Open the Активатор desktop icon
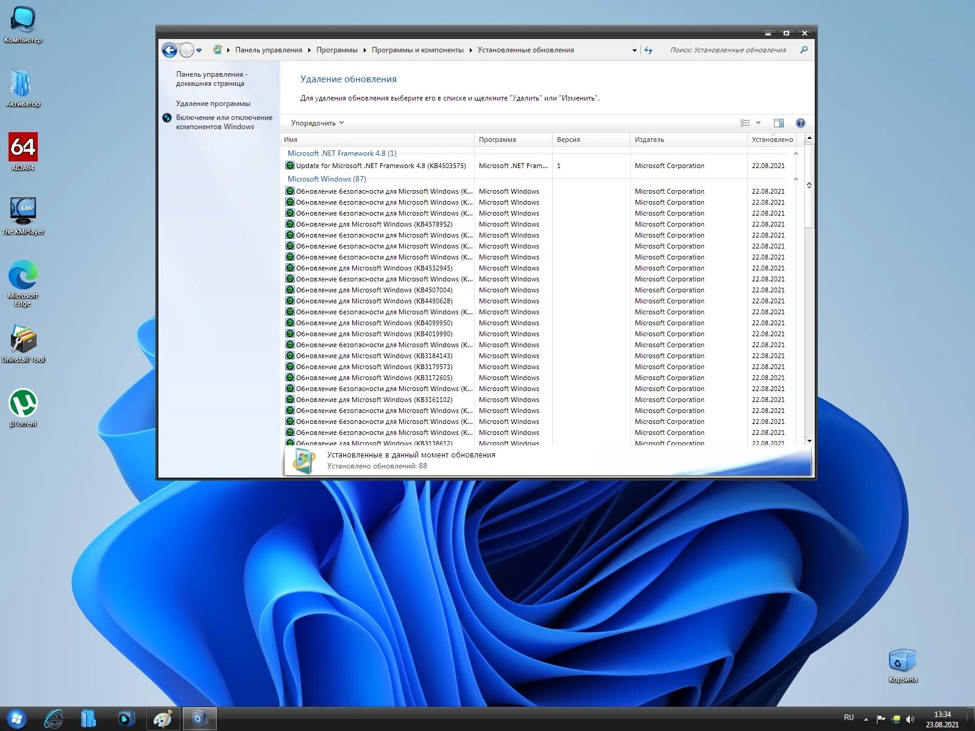The width and height of the screenshot is (975, 731). [x=23, y=88]
